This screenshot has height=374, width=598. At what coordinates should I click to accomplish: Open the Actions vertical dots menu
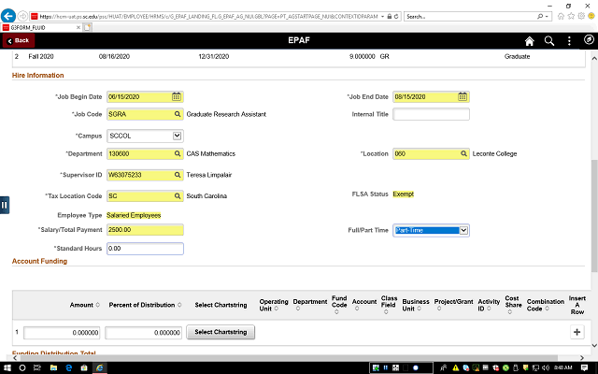coord(569,41)
